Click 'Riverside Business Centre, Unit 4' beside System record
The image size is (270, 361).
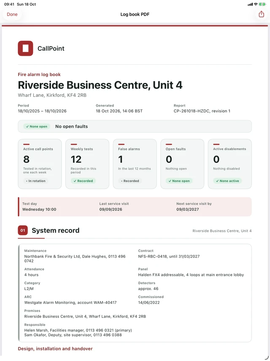click(x=222, y=231)
